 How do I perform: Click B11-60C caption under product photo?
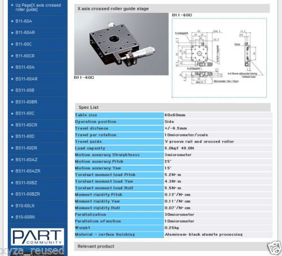click(84, 77)
